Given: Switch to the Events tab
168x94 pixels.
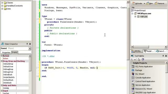Looking at the screenshot, I should click(x=15, y=52).
